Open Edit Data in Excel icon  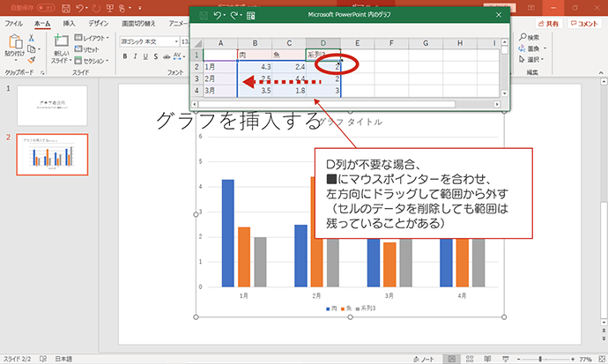(250, 16)
